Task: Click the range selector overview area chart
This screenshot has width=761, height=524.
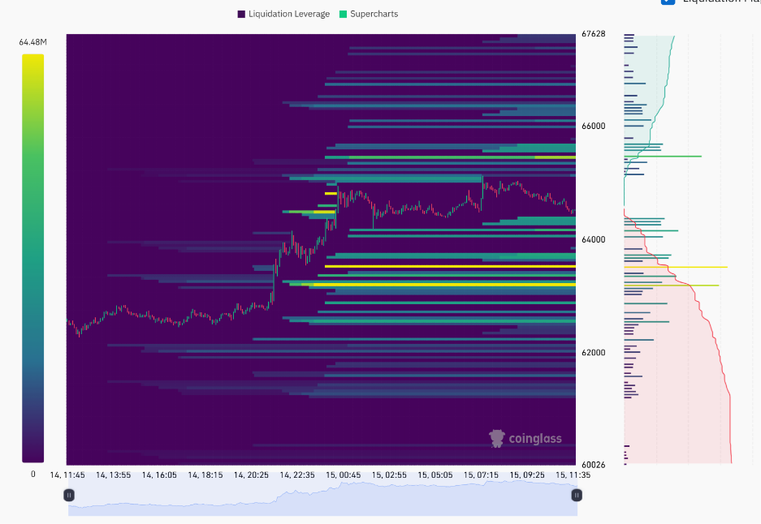Action: (322, 498)
